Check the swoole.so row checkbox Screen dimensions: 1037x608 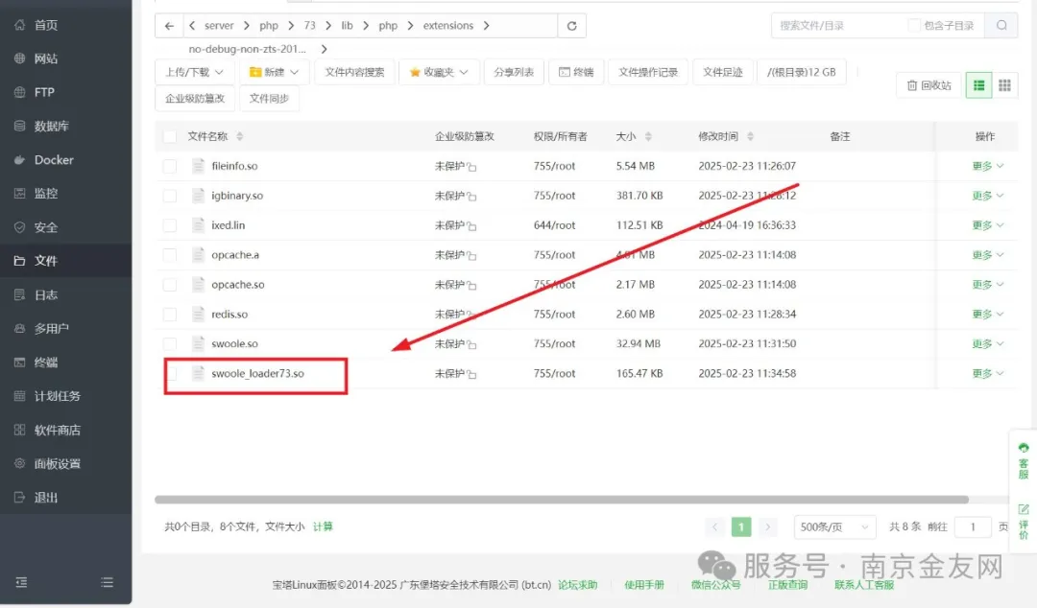170,343
